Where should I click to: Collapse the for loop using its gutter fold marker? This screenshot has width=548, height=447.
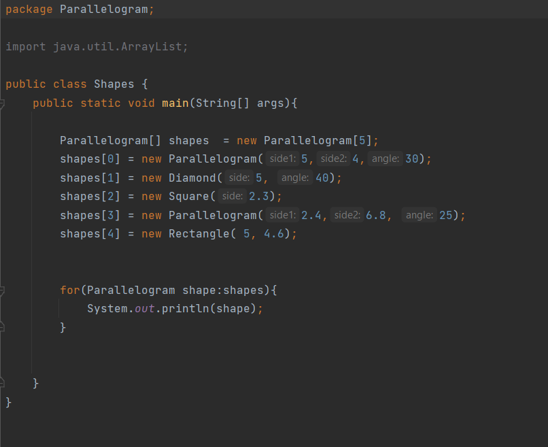click(3, 289)
